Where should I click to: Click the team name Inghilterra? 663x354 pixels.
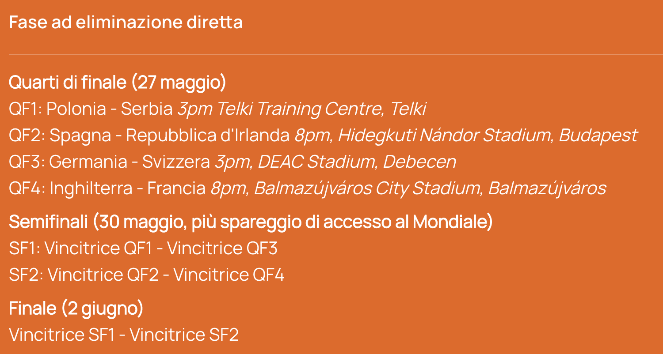(91, 188)
